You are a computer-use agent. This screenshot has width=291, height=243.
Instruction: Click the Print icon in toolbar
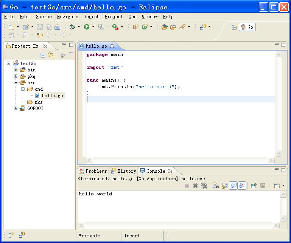[x=57, y=27]
